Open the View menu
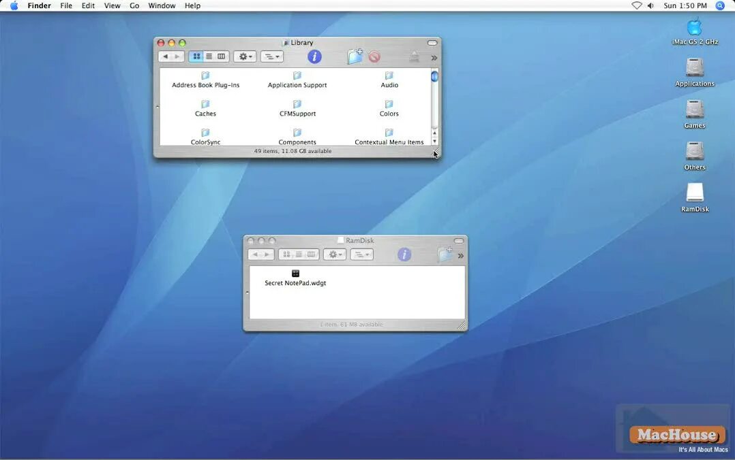 pyautogui.click(x=112, y=5)
